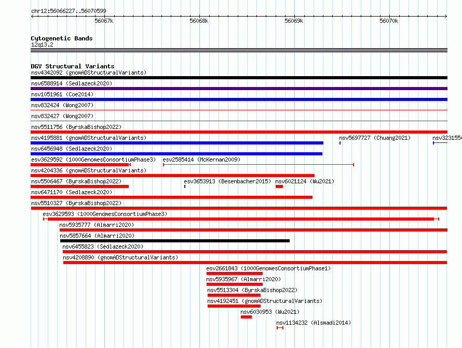This screenshot has width=462, height=348.
Task: Select the blue nsv4195881 variant bar
Action: pyautogui.click(x=177, y=143)
